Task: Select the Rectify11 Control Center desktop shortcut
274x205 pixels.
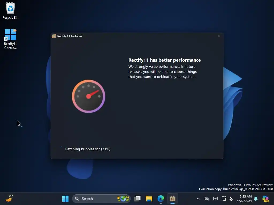Action: pyautogui.click(x=10, y=39)
